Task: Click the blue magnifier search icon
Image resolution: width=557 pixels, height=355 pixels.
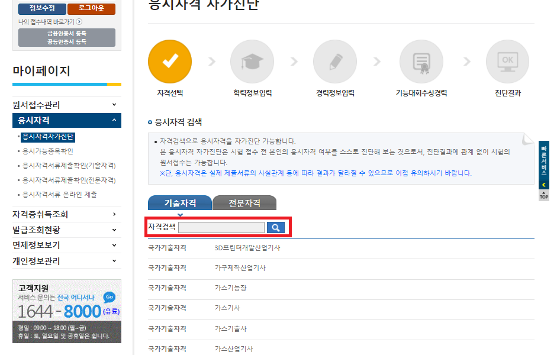Action: pyautogui.click(x=275, y=227)
